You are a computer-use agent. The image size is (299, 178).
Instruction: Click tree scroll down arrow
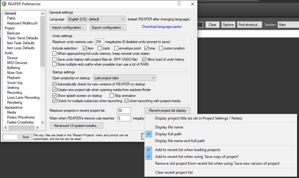(x=42, y=123)
